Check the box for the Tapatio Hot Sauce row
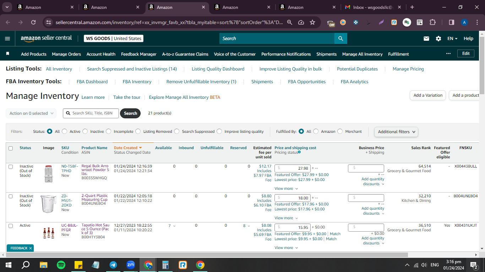Viewport: 485px width, 272px height. (11, 226)
